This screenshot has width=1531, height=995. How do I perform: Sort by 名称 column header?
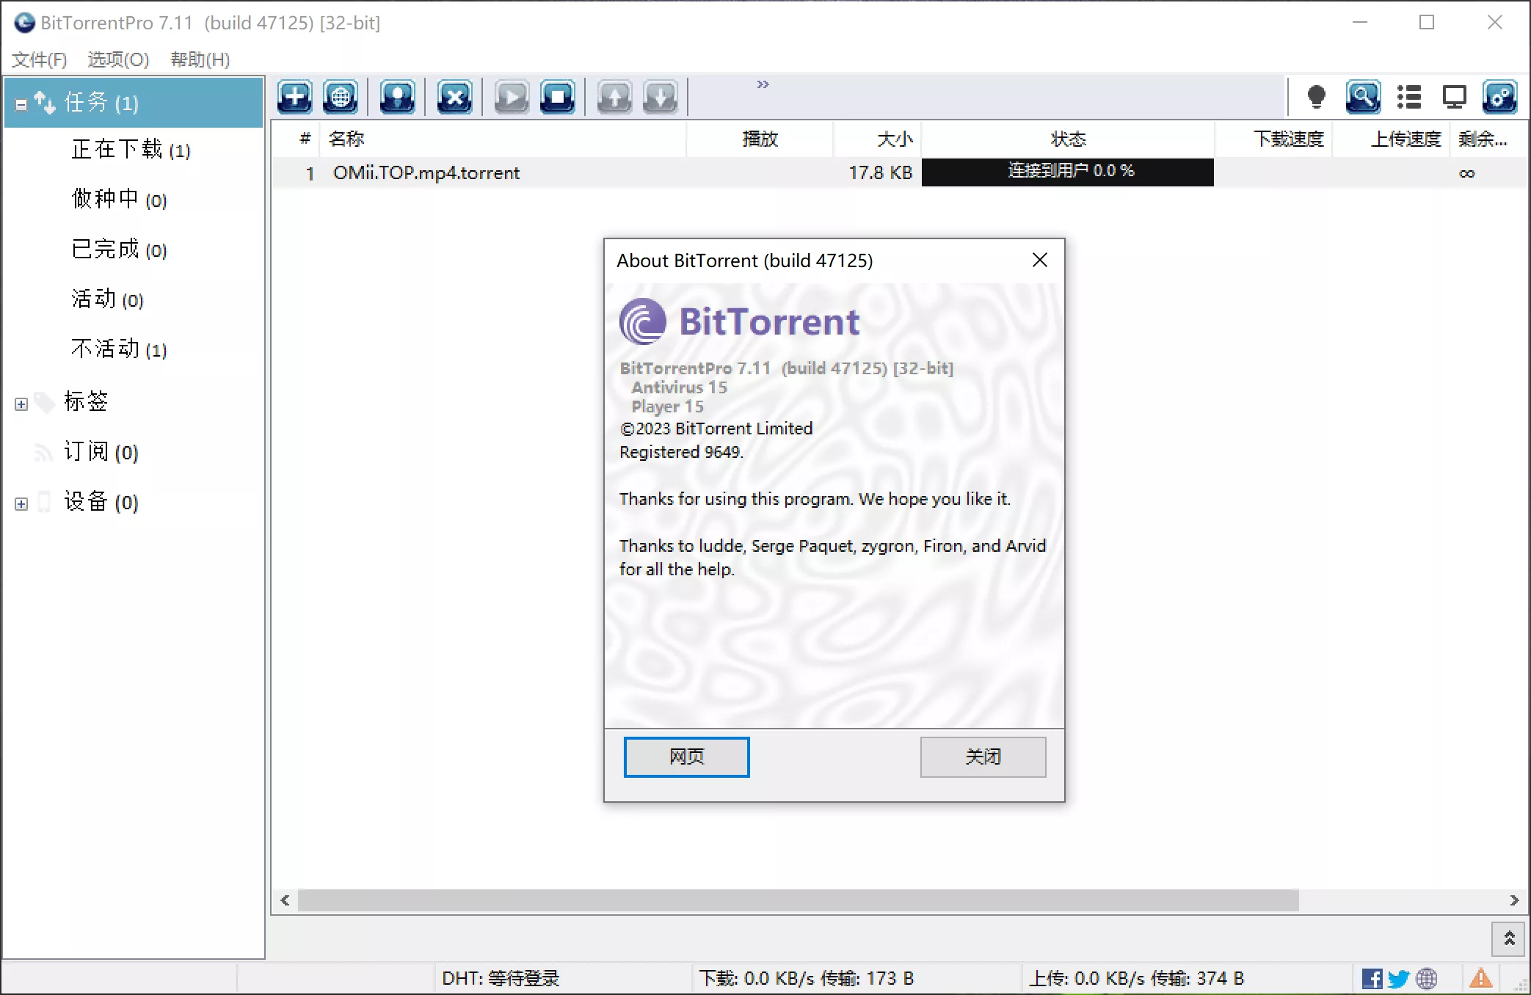[503, 139]
